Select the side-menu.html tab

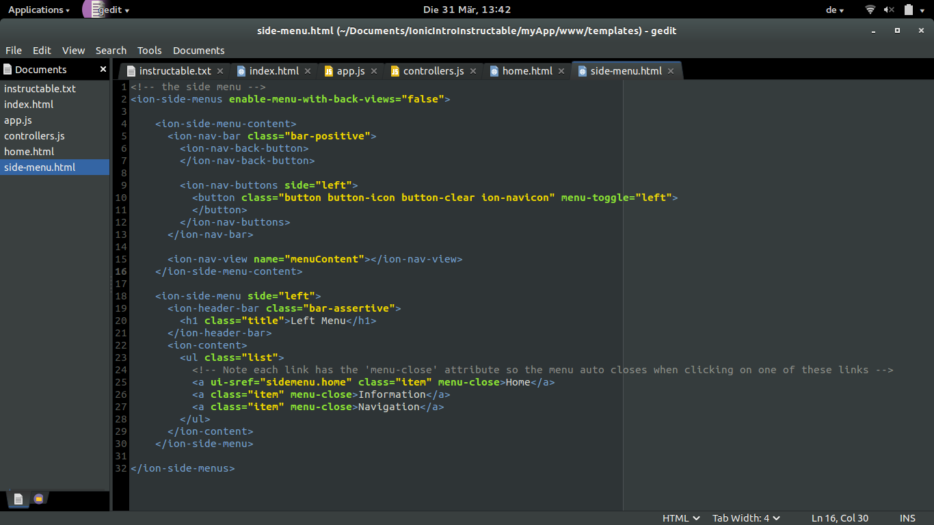tap(626, 71)
